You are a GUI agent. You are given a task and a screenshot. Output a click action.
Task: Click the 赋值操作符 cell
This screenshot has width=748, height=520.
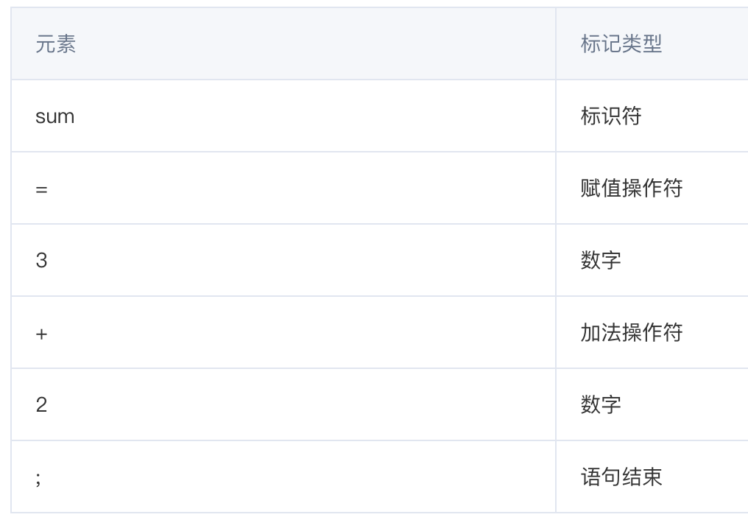(652, 188)
